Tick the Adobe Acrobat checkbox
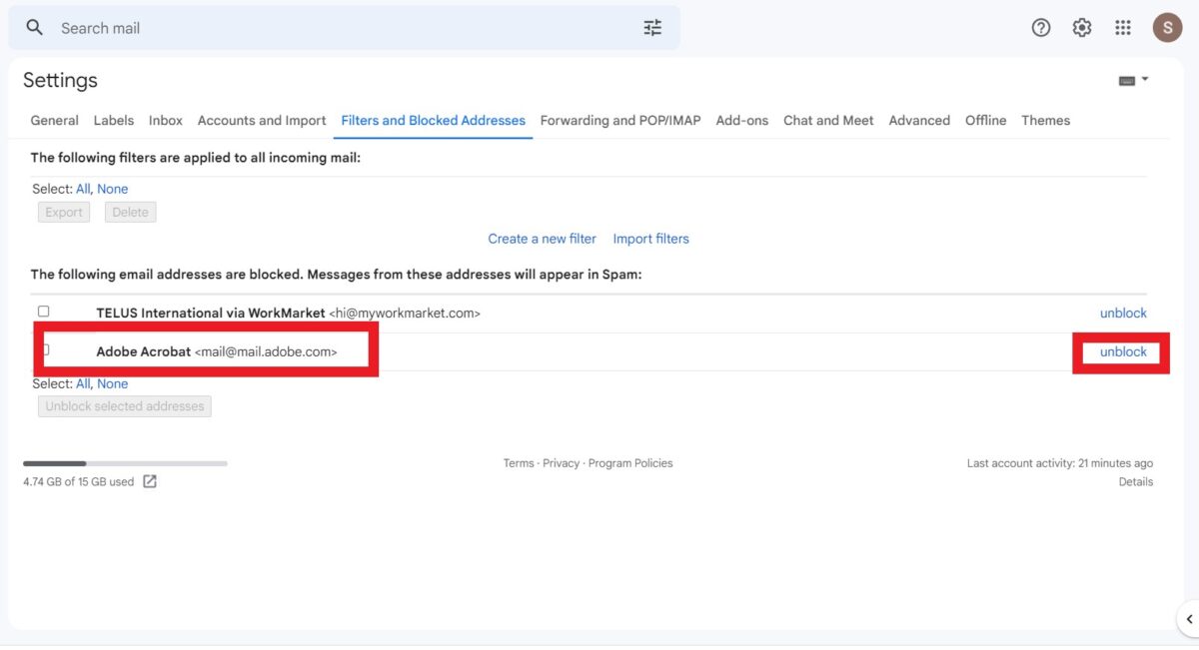This screenshot has height=650, width=1199. (44, 349)
